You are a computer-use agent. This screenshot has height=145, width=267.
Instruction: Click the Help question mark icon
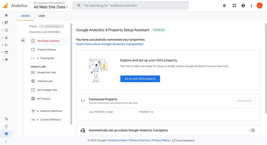(x=243, y=6)
